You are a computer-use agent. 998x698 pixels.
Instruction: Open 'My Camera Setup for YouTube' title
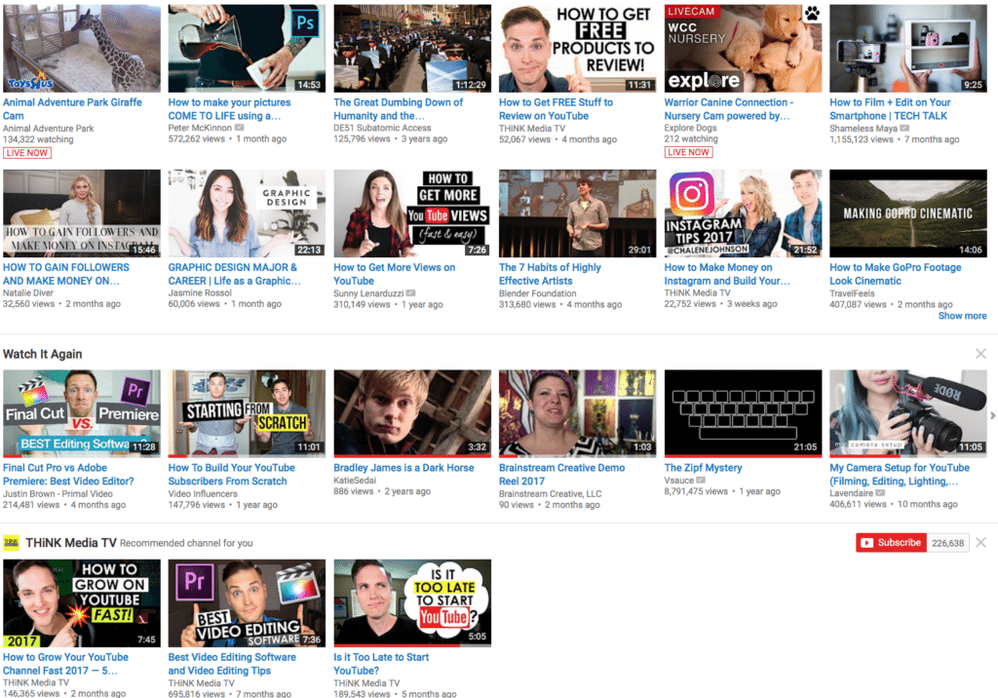(900, 475)
